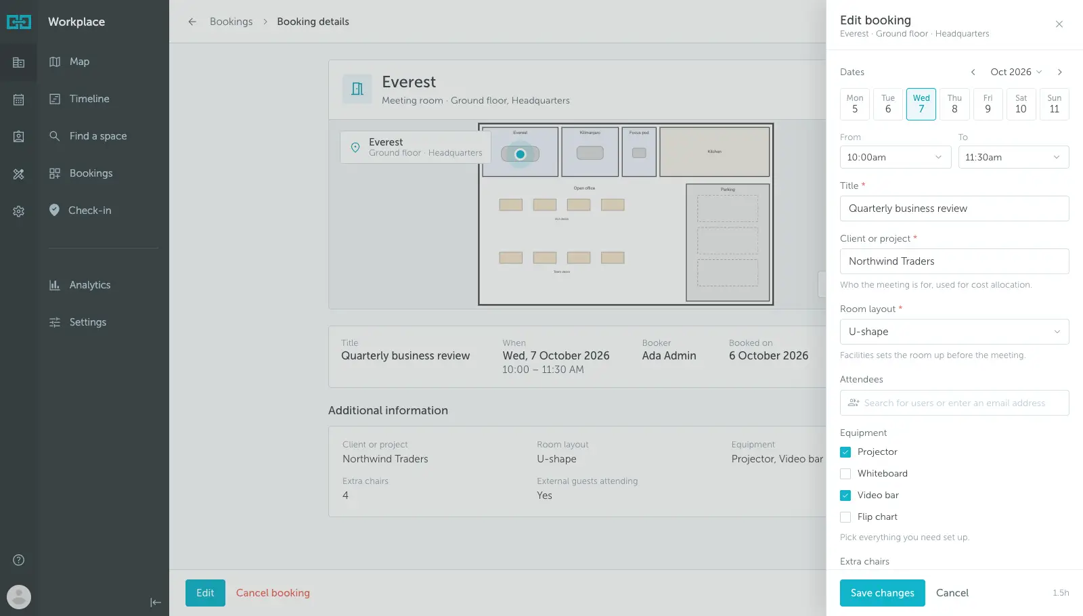The height and width of the screenshot is (616, 1083).
Task: Open the From time dropdown 10:00am
Action: 896,157
